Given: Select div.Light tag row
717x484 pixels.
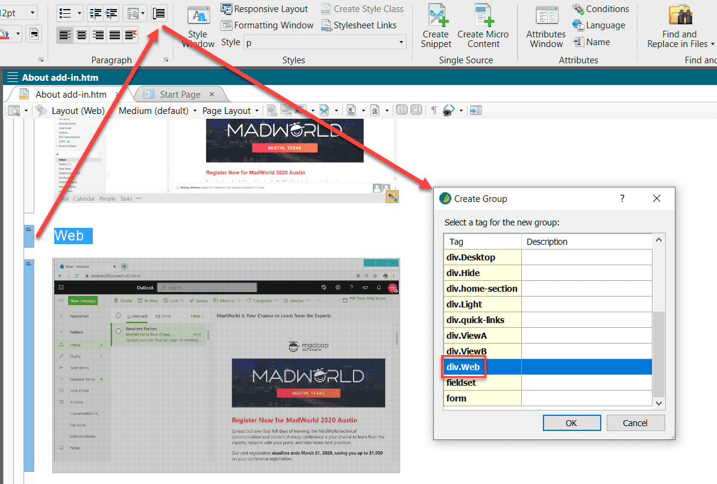Looking at the screenshot, I should pos(547,304).
